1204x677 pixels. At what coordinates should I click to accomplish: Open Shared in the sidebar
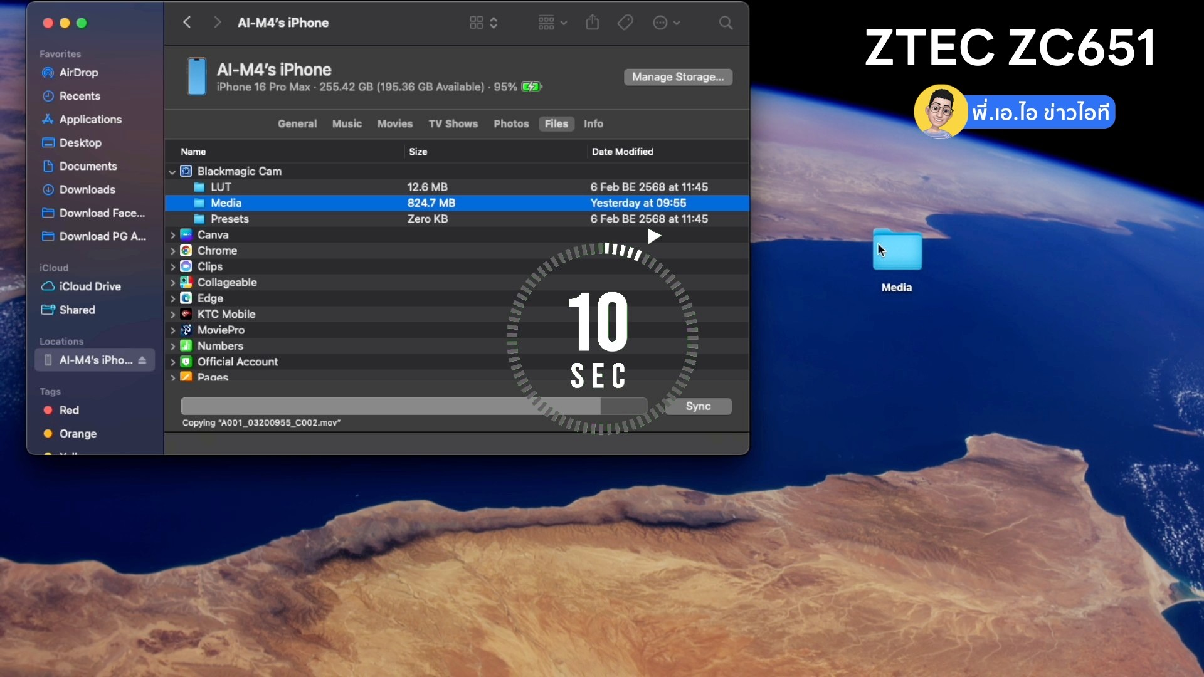point(77,310)
